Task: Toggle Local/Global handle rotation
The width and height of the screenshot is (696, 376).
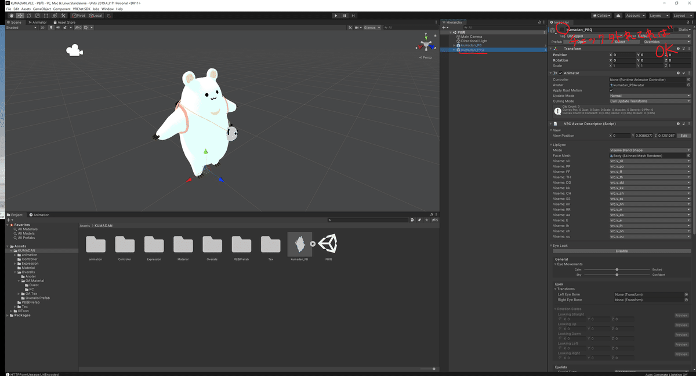Action: 96,16
